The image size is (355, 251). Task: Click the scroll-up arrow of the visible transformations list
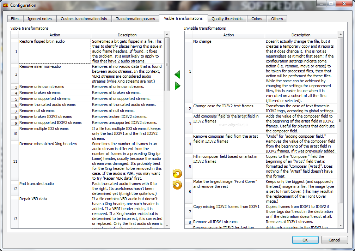pos(167,34)
